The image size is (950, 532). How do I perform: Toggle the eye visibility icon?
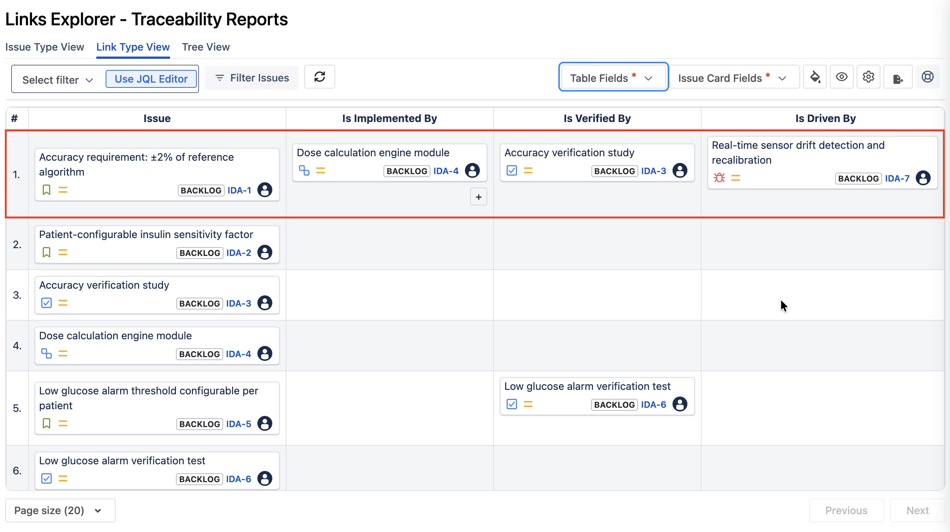click(x=841, y=77)
